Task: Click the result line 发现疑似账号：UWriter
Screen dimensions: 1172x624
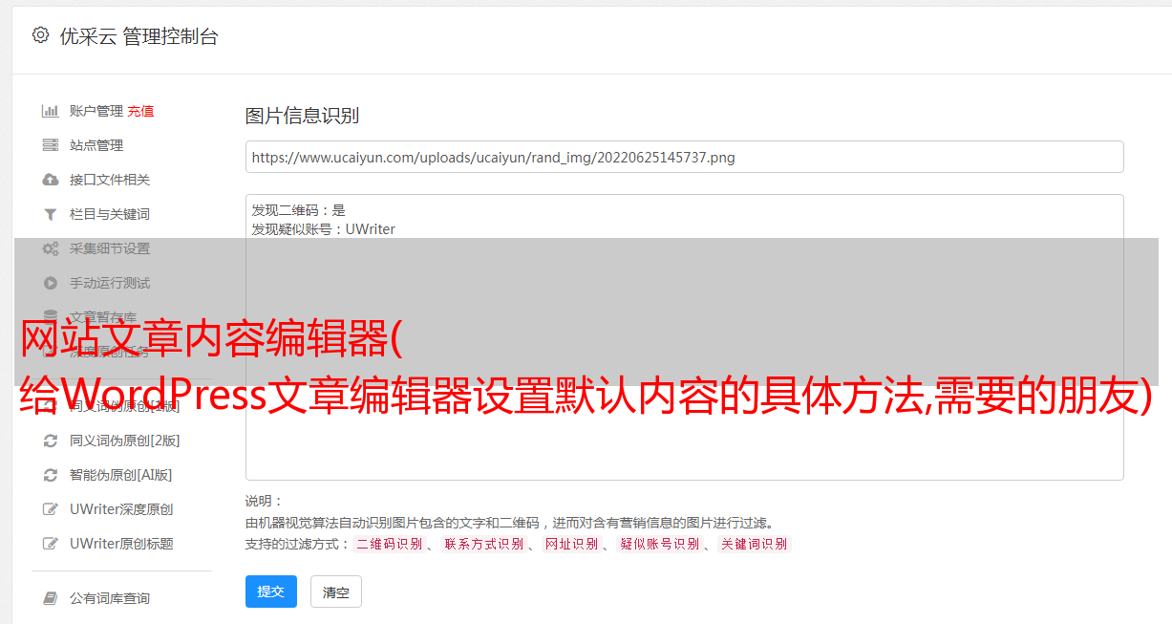Action: click(324, 229)
